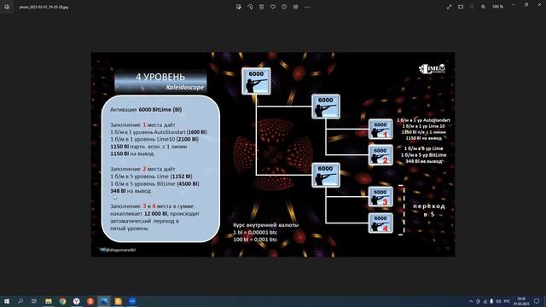This screenshot has width=546, height=307.
Task: Close the Photos window
Action: [x=539, y=5]
